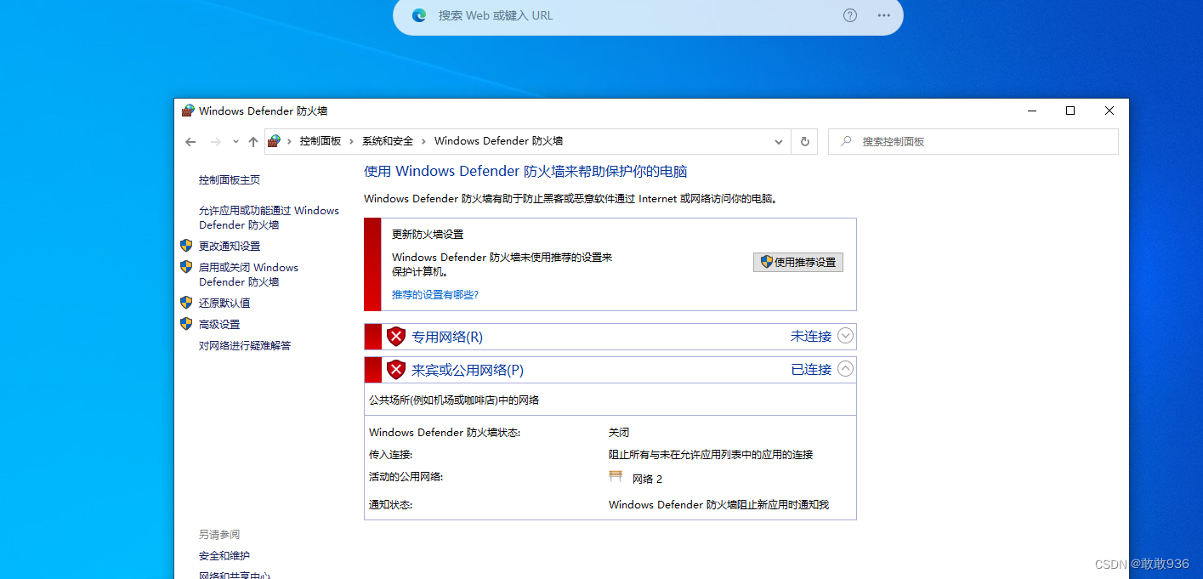1203x579 pixels.
Task: Expand chevron after 系统和安全 breadcrumb
Action: tap(423, 141)
